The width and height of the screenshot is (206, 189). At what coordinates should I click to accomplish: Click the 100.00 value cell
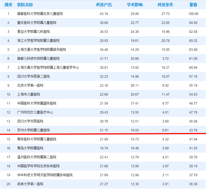tap(193, 14)
